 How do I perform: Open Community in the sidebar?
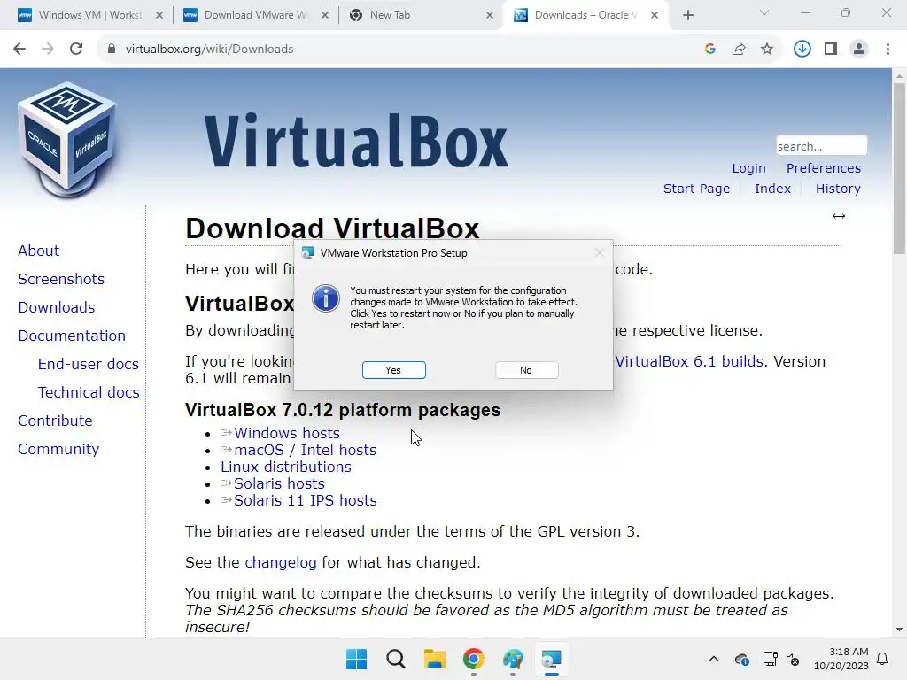[x=58, y=449]
